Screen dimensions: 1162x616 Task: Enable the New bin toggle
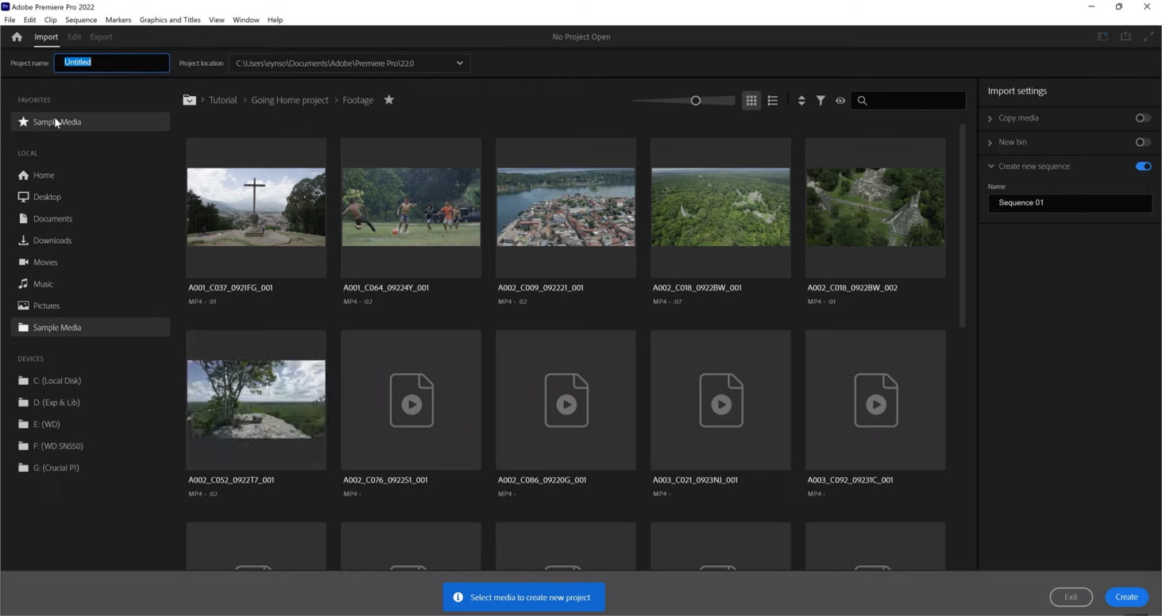1142,142
